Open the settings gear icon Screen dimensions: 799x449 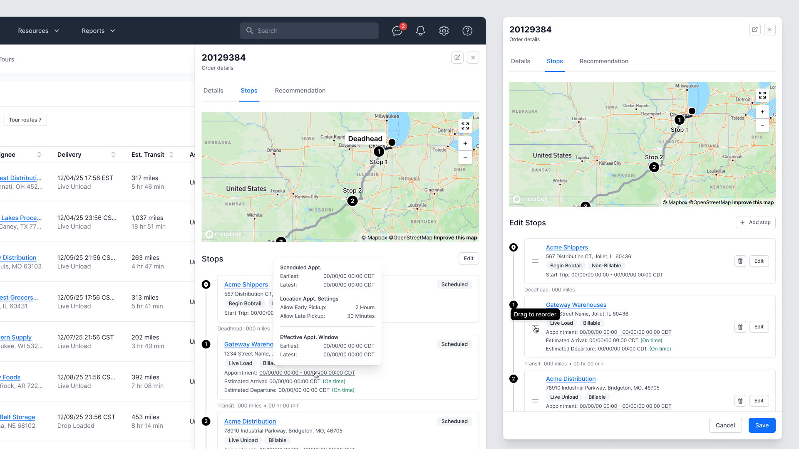click(x=444, y=31)
